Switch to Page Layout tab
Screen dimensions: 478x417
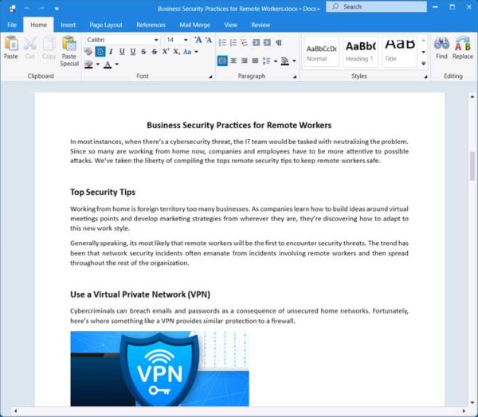106,25
